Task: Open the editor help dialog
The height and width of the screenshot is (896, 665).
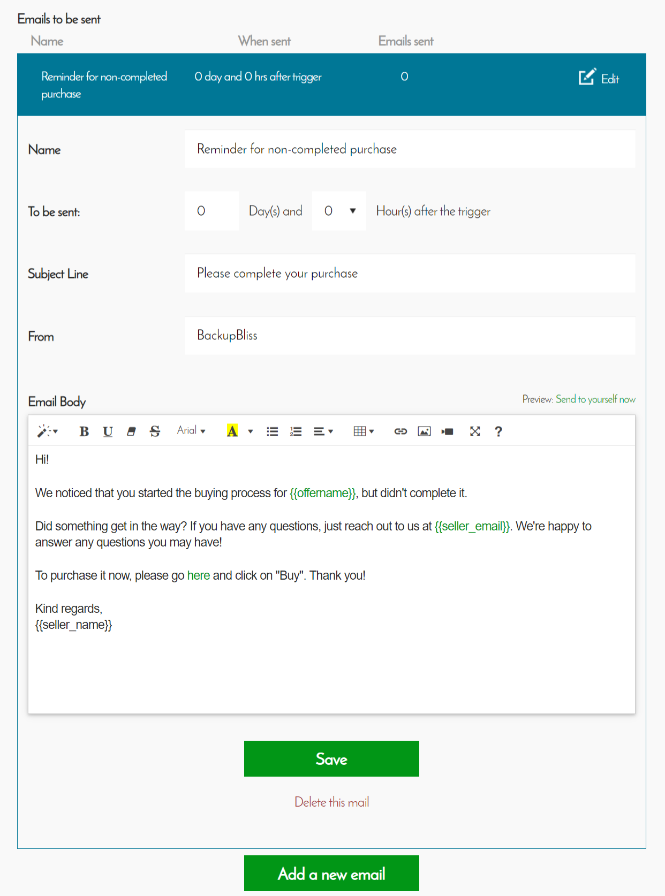Action: tap(498, 431)
